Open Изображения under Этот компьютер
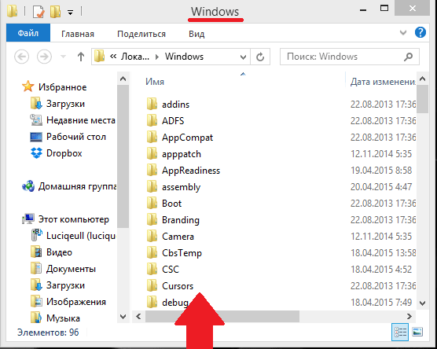 [76, 302]
